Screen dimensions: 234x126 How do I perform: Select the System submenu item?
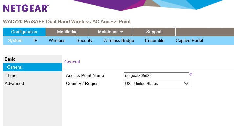coord(15,41)
